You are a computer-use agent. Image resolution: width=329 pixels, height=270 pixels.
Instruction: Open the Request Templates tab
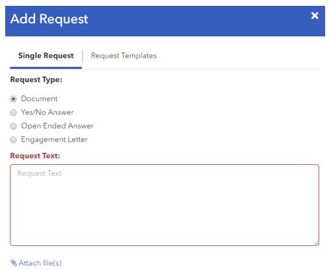point(124,56)
